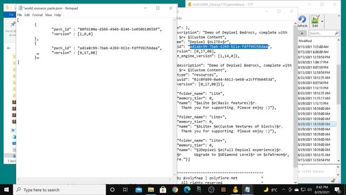Open File Explorer from the taskbar

coord(151,190)
